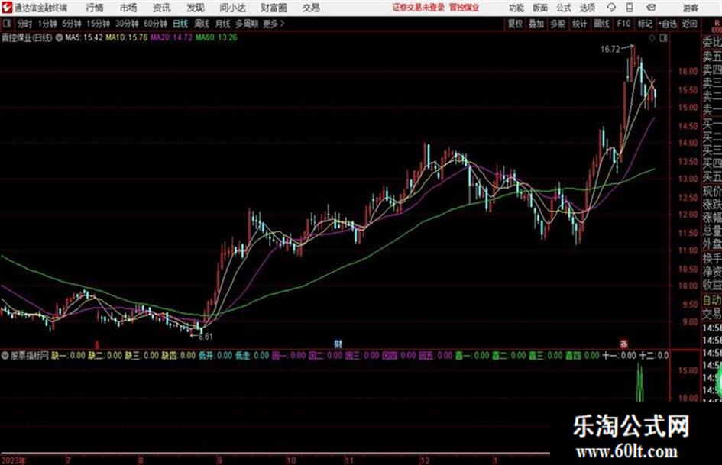Select the 日线 daily tab
Viewport: 722px width, 465px height.
180,24
